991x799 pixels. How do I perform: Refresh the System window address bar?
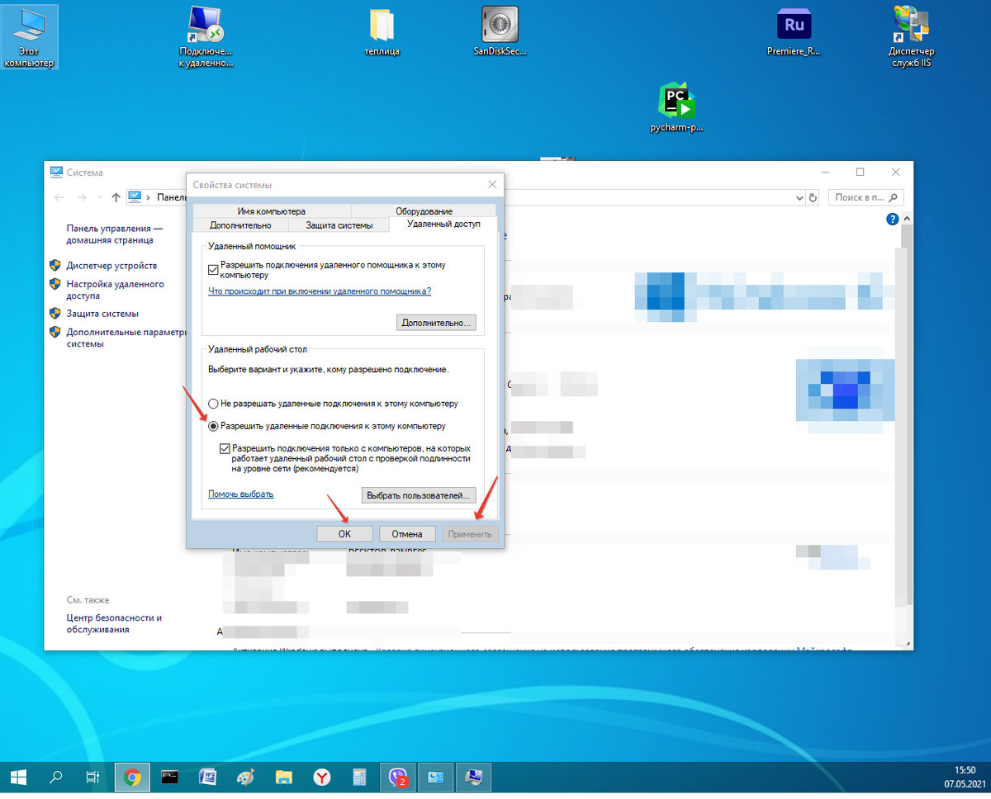pyautogui.click(x=813, y=198)
